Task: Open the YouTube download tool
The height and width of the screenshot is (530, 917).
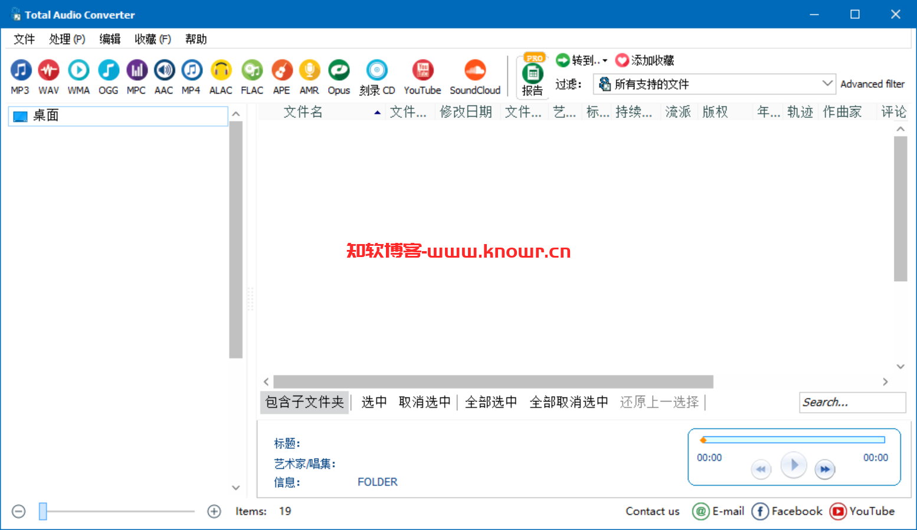Action: [x=423, y=77]
